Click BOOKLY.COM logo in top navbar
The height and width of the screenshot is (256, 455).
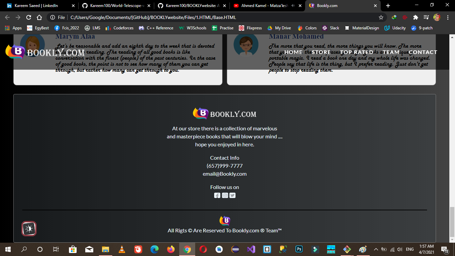45,52
